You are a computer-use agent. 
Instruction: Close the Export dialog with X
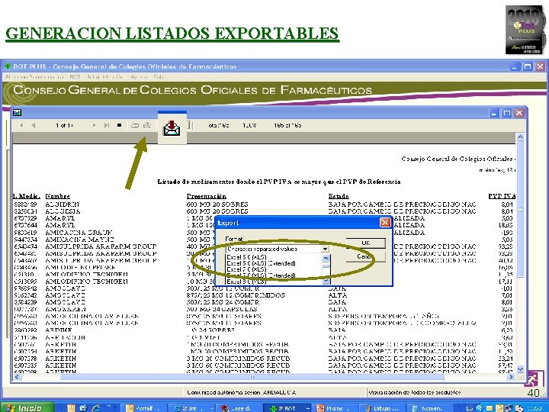click(x=385, y=223)
